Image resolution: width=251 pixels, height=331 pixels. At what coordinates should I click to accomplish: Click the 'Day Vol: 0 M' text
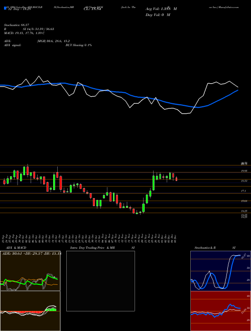click(x=158, y=15)
